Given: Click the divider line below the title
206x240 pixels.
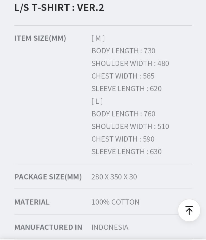Looking at the screenshot, I should pos(103,26).
